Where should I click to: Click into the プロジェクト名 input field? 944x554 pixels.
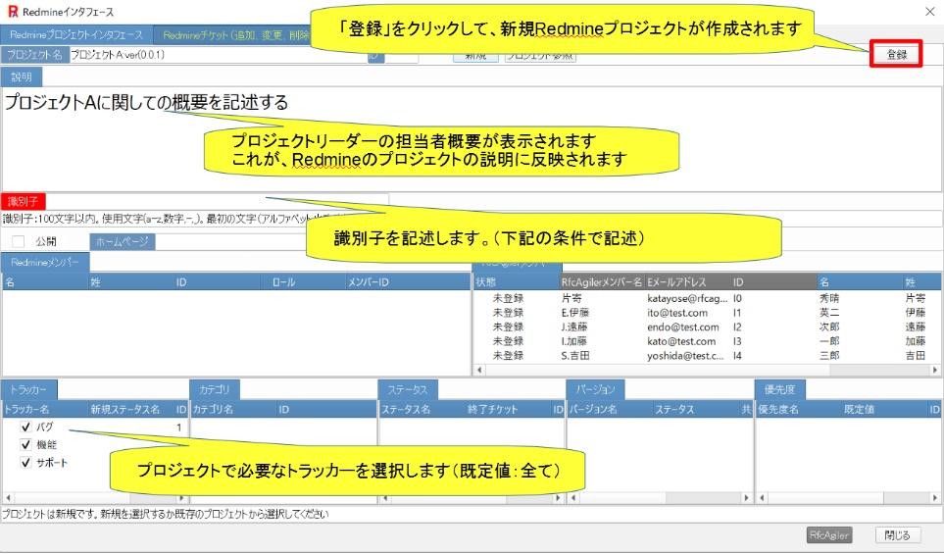(218, 55)
